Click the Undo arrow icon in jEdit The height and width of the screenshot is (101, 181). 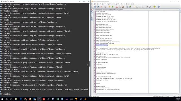pyautogui.click(x=109, y=7)
